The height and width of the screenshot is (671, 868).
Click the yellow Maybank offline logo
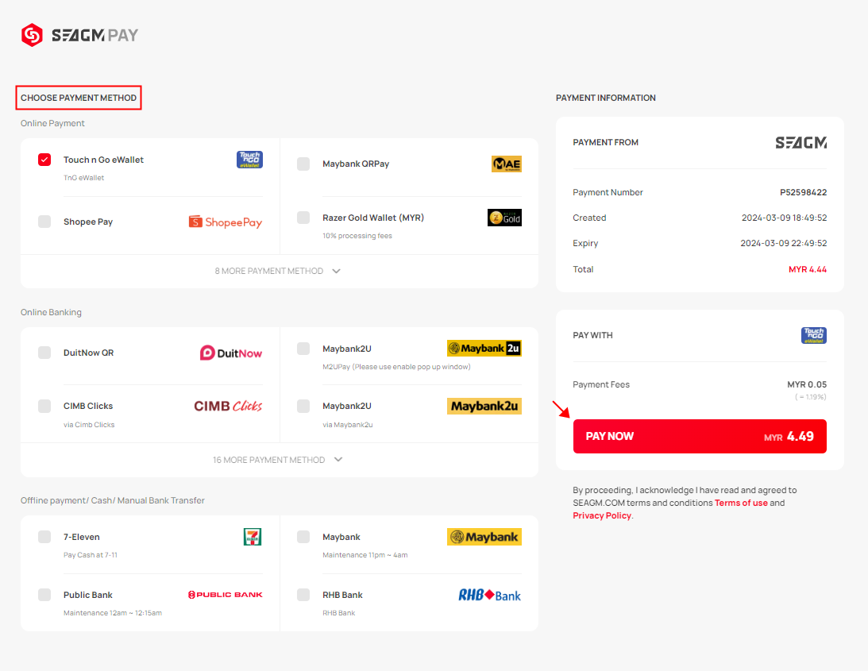484,537
